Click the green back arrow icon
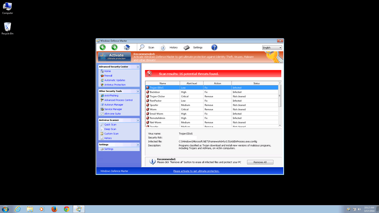The height and width of the screenshot is (213, 379). click(x=103, y=47)
